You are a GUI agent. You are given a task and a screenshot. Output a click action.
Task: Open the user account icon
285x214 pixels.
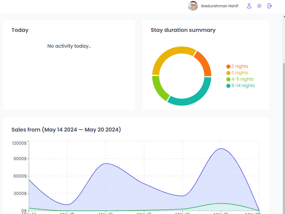point(249,6)
